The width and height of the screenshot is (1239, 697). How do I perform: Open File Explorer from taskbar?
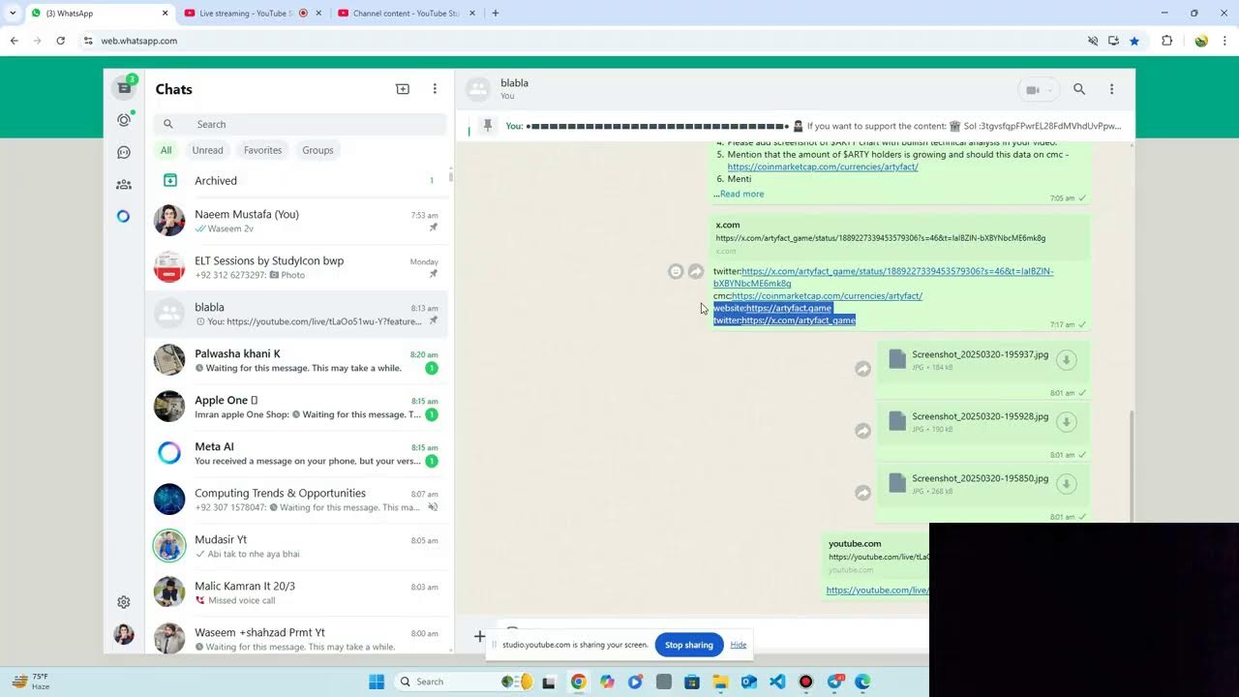[x=720, y=682]
